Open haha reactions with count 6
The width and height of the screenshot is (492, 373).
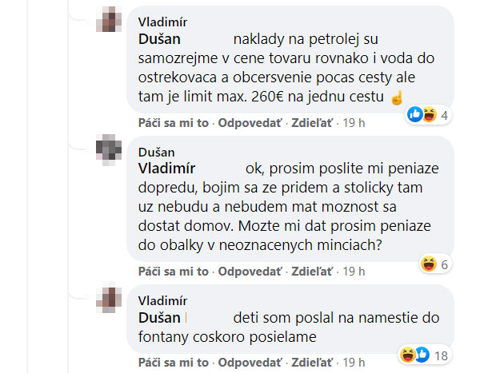tap(434, 264)
